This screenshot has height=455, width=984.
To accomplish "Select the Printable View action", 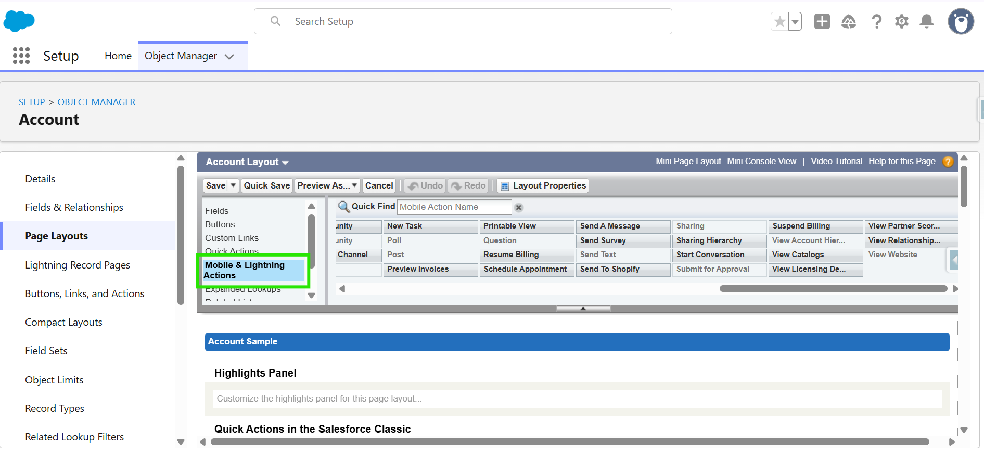I will point(527,226).
